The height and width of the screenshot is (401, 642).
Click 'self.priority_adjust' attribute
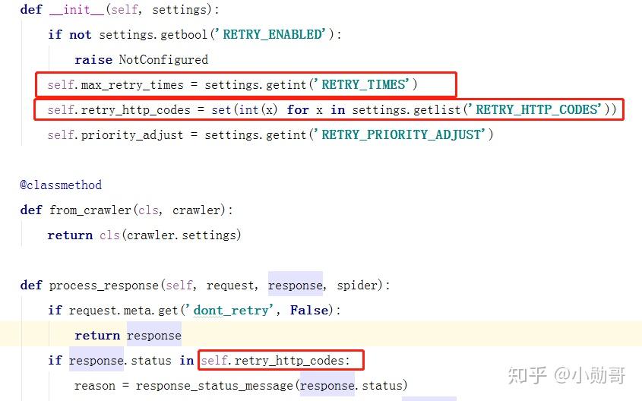point(115,134)
